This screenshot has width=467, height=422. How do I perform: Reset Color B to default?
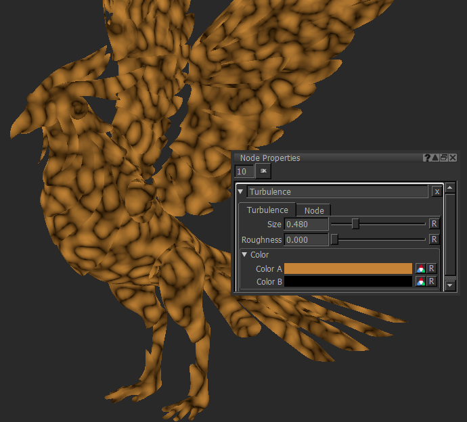(x=431, y=281)
